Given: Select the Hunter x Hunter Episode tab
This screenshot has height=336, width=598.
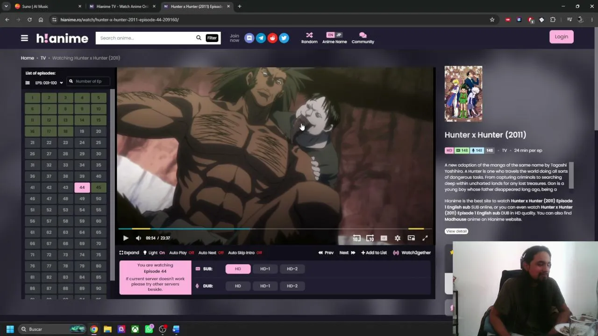Looking at the screenshot, I should click(x=196, y=7).
